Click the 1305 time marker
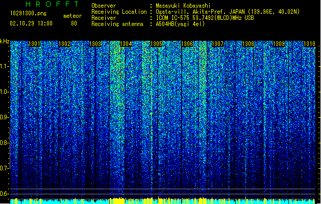 (156, 44)
